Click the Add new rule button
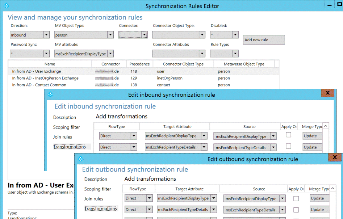Viewport: 343px width, 219px height. pos(264,40)
